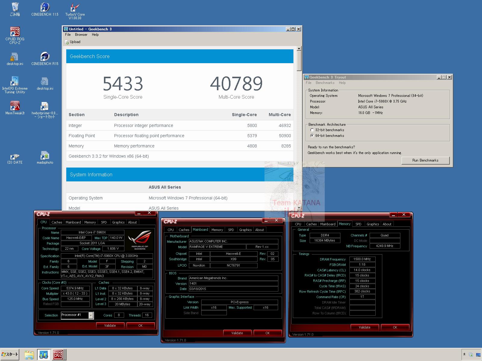This screenshot has width=482, height=361.
Task: Click BIOS Version 1401 field
Action: click(233, 283)
